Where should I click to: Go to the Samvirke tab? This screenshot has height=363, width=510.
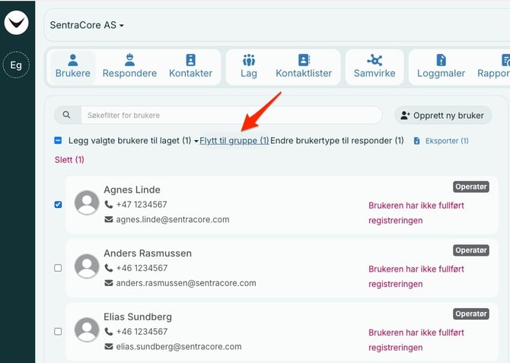[x=375, y=67]
